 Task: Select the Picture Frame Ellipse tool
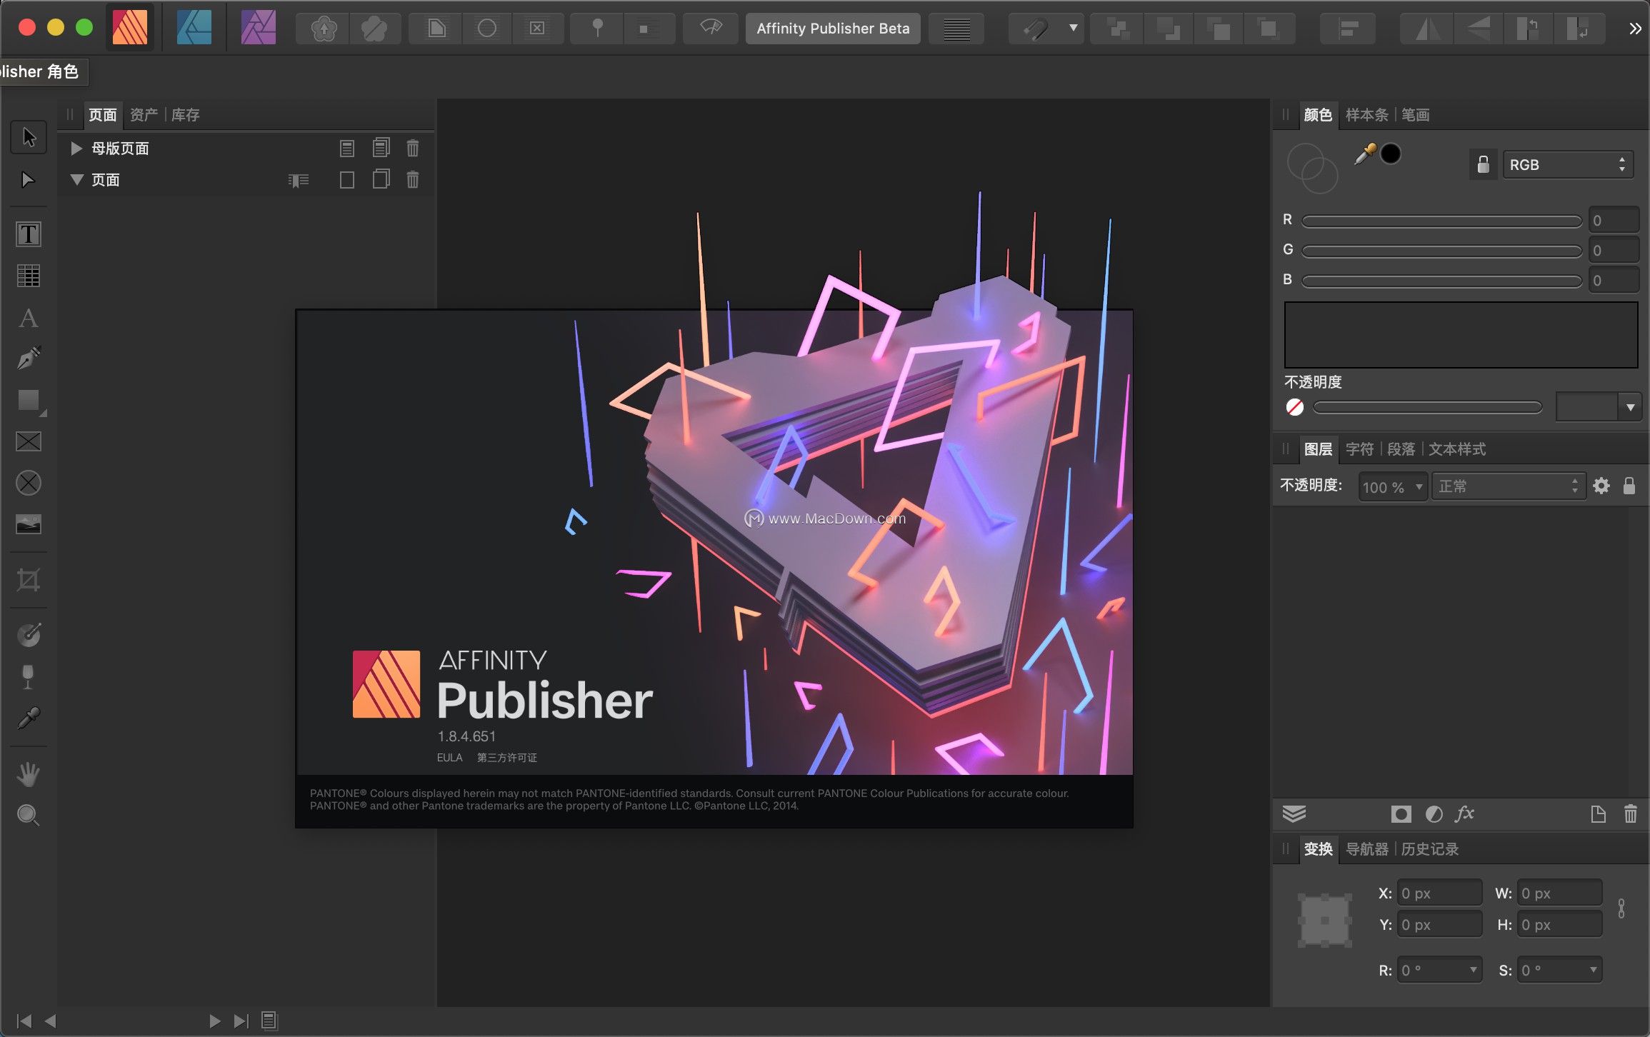pos(29,484)
